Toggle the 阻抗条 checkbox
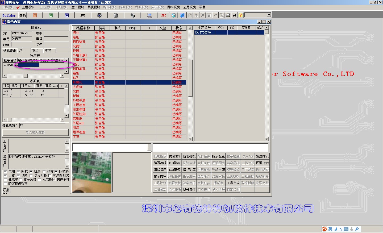The width and height of the screenshot is (383, 233). [56, 172]
